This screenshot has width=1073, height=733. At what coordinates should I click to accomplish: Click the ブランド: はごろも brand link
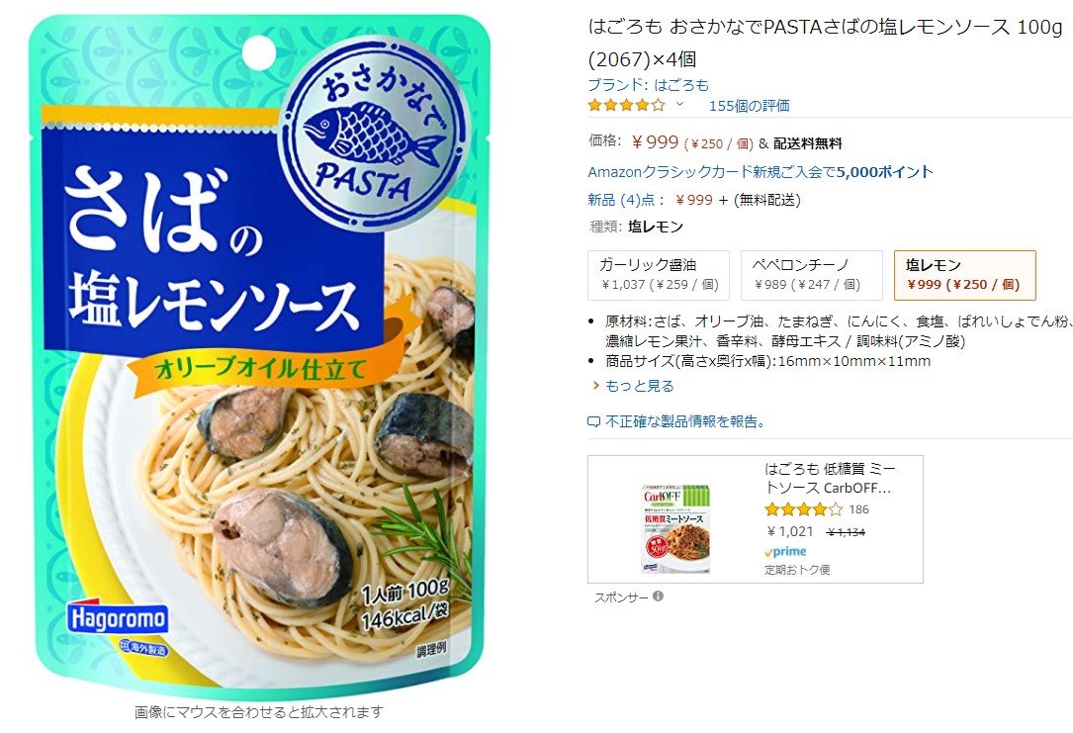(x=648, y=85)
